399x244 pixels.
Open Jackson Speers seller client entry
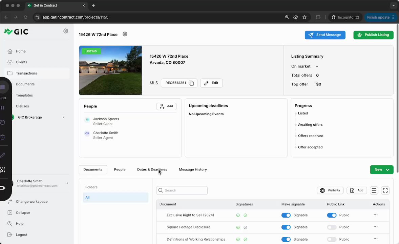tap(106, 121)
